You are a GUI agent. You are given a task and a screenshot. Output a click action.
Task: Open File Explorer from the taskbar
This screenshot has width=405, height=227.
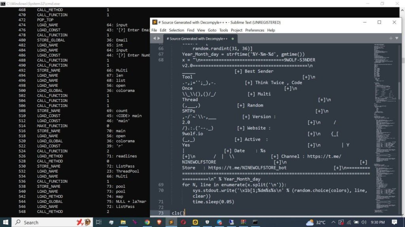coord(123,222)
